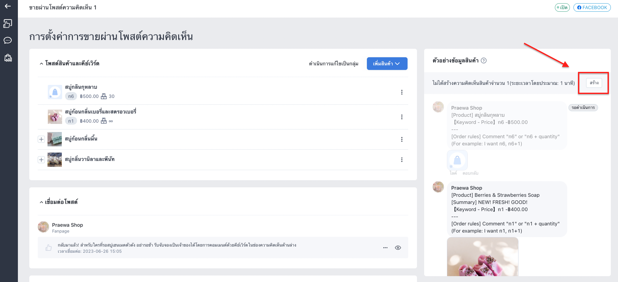618x282 pixels.
Task: Open the chat bubble icon in the sidebar
Action: click(x=8, y=40)
